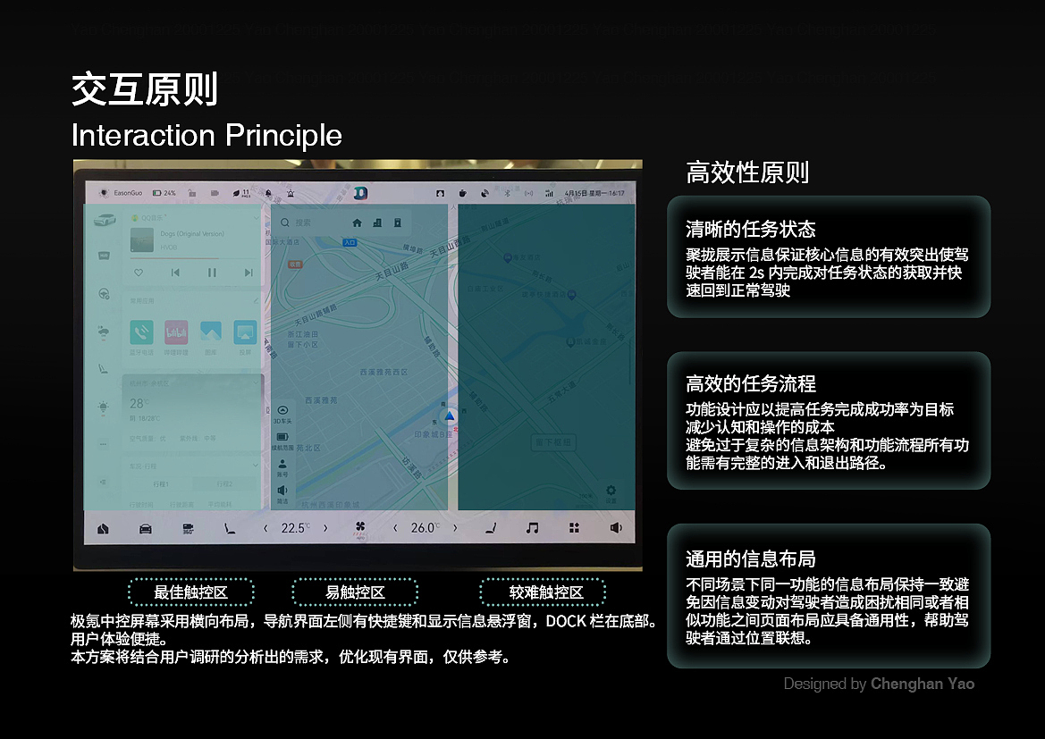Skip to the next track
Viewport: 1045px width, 739px height.
coord(247,271)
